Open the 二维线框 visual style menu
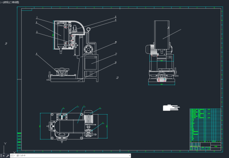 (x=14, y=2)
